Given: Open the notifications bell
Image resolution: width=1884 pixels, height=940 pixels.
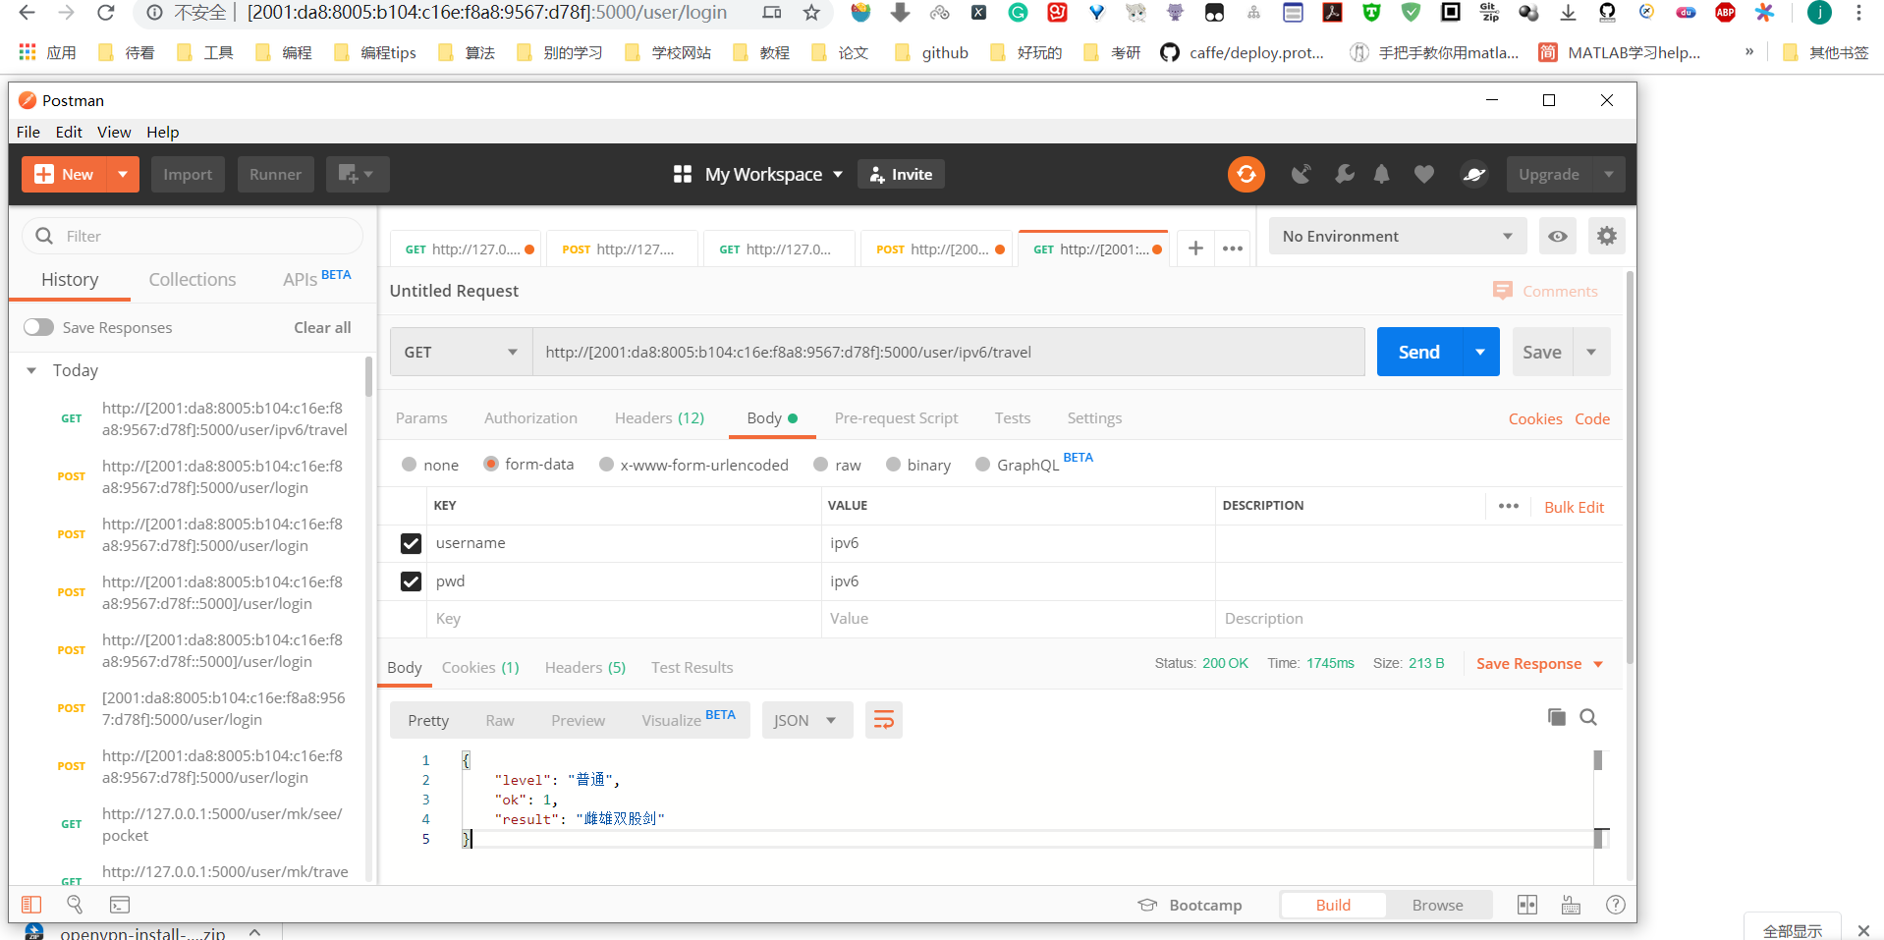Looking at the screenshot, I should [1382, 174].
